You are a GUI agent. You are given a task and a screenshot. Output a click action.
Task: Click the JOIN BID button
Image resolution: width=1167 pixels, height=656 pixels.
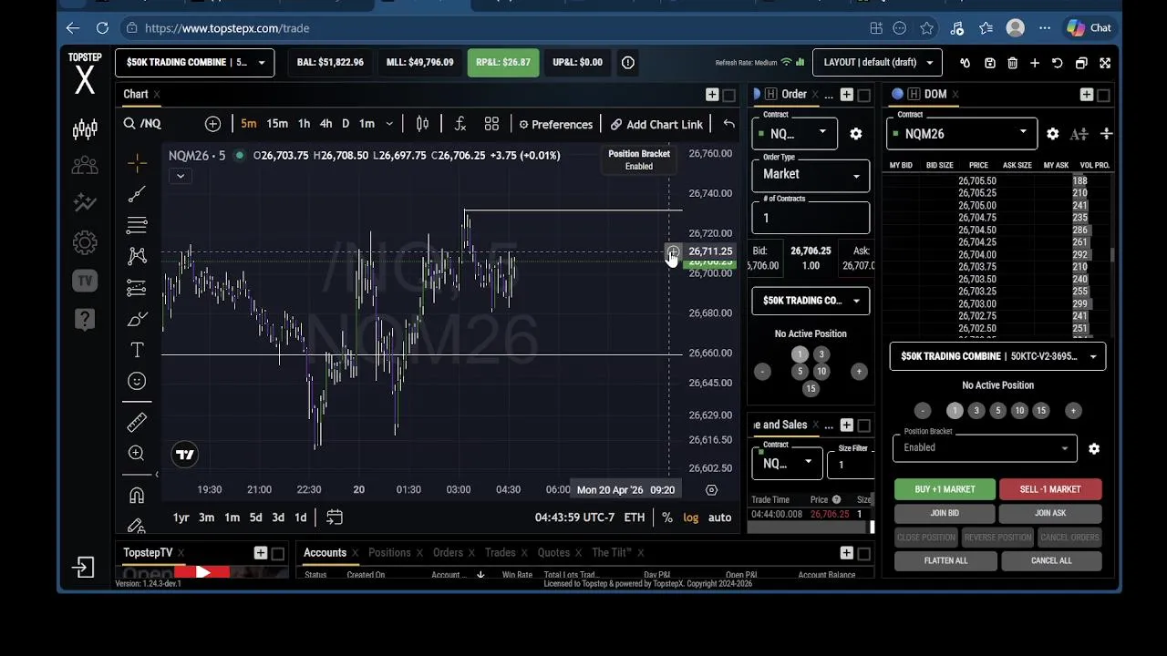tap(945, 514)
